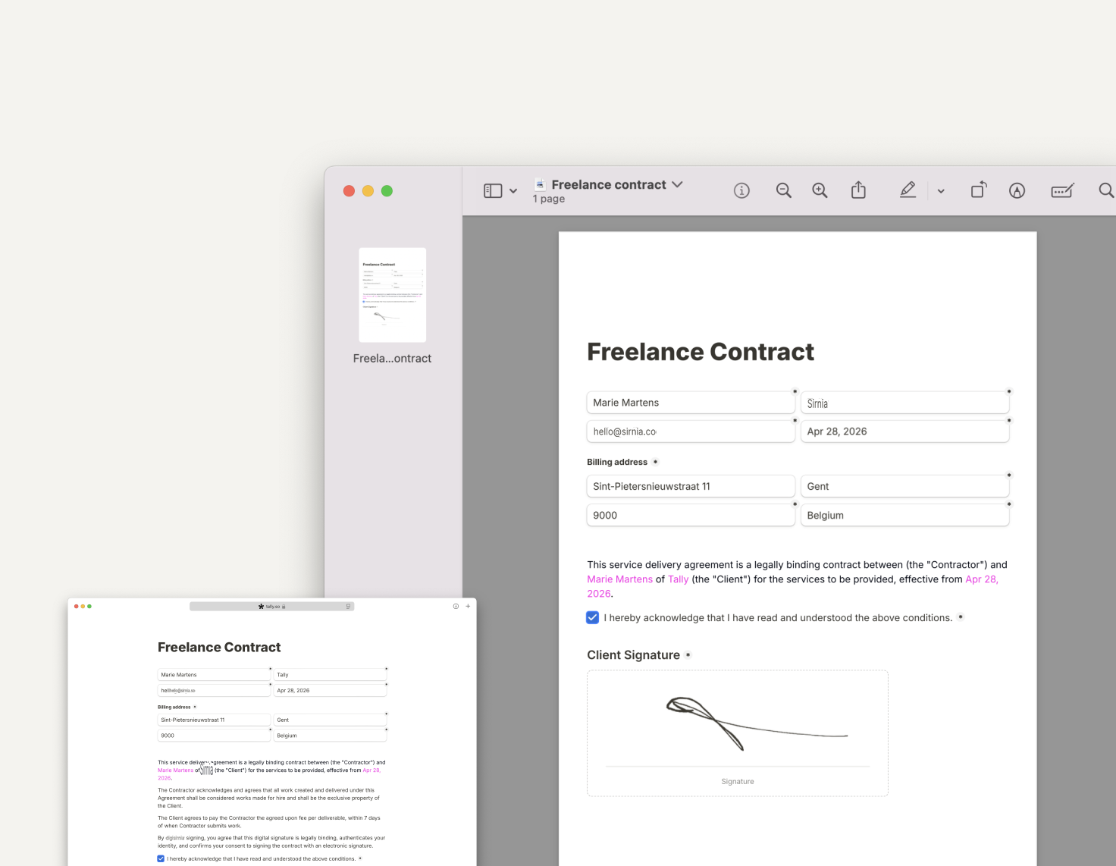Select the highlight pen tool
Screen dimensions: 1116x866
click(x=908, y=190)
